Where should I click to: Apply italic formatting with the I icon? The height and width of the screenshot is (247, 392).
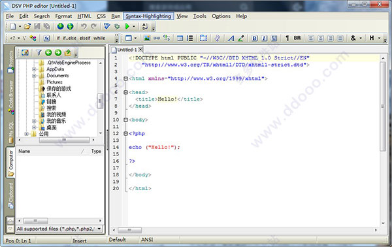point(264,38)
